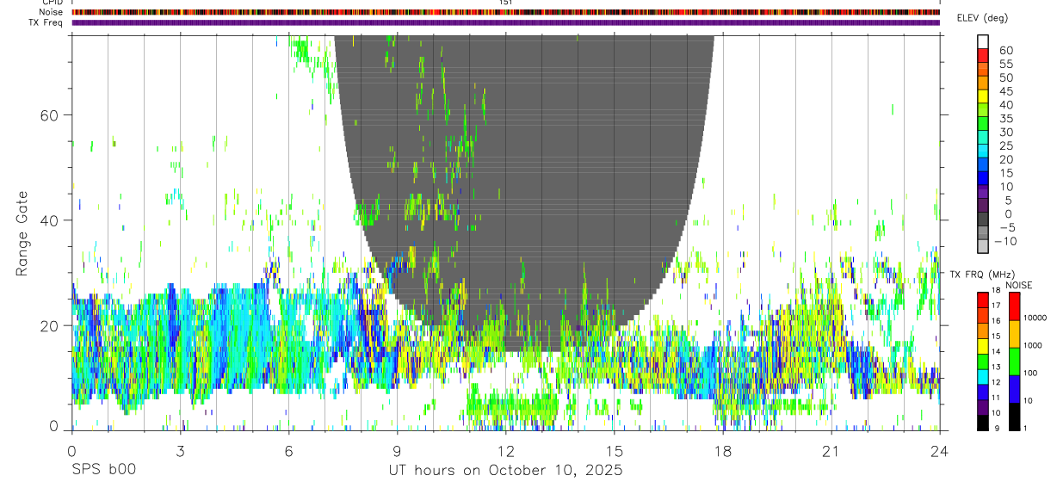Click the '17' value on TX FRQ colorbar
The image size is (1057, 488).
coord(996,306)
